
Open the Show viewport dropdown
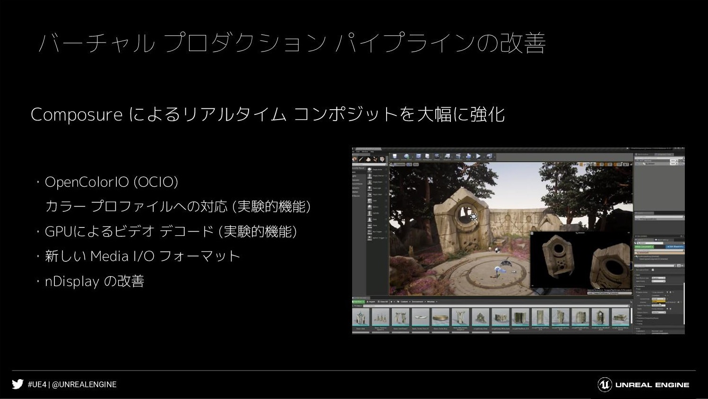pyautogui.click(x=416, y=165)
